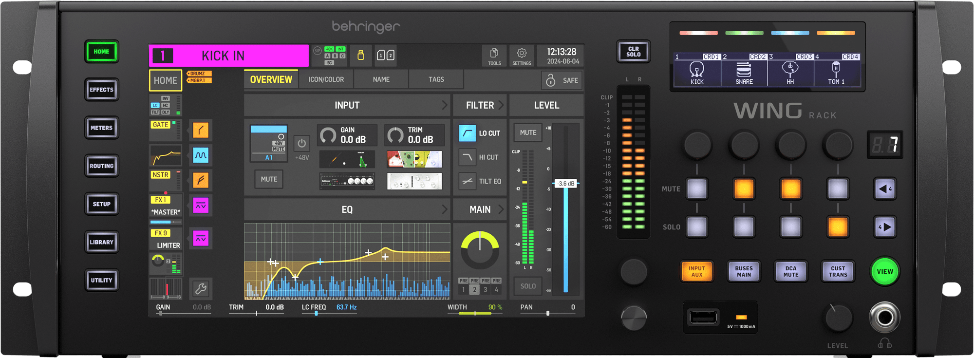Open the blue EQ curve icon
The width and height of the screenshot is (974, 358).
coord(201,155)
